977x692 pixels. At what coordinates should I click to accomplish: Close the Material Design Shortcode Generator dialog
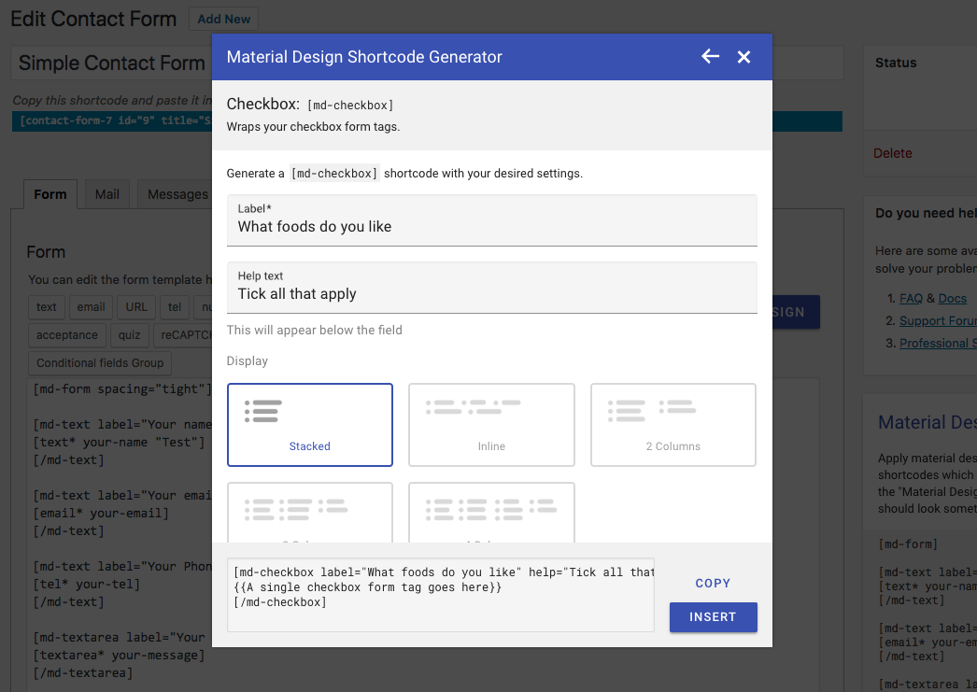743,57
